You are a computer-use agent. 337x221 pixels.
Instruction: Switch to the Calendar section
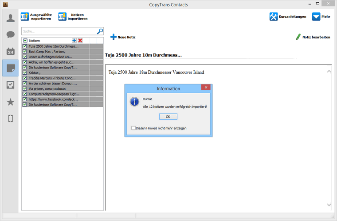10,51
